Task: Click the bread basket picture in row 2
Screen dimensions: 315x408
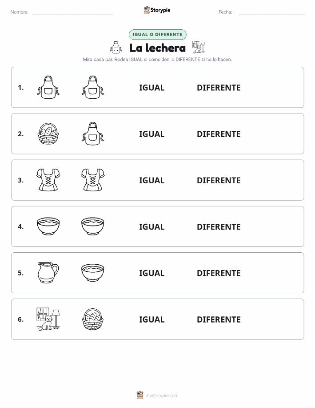Action: click(x=48, y=133)
